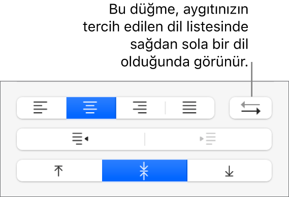
Task: Align text to the left
Action: coord(42,108)
